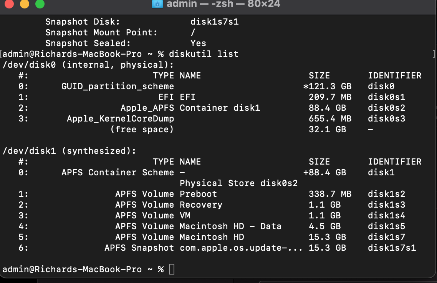
Task: Click the "Preboot" volume name
Action: (x=198, y=194)
